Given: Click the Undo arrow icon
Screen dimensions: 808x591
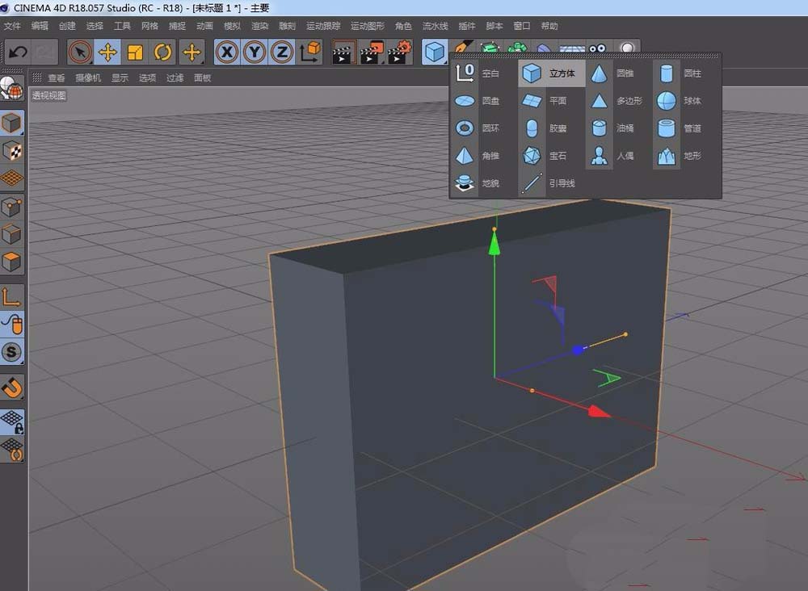Looking at the screenshot, I should point(18,52).
